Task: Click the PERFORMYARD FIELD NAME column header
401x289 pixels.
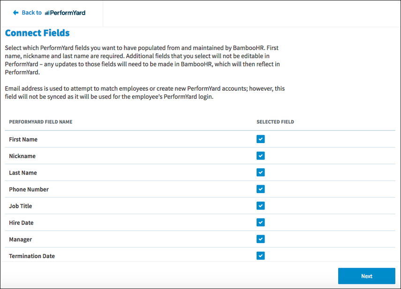Action: pyautogui.click(x=41, y=122)
